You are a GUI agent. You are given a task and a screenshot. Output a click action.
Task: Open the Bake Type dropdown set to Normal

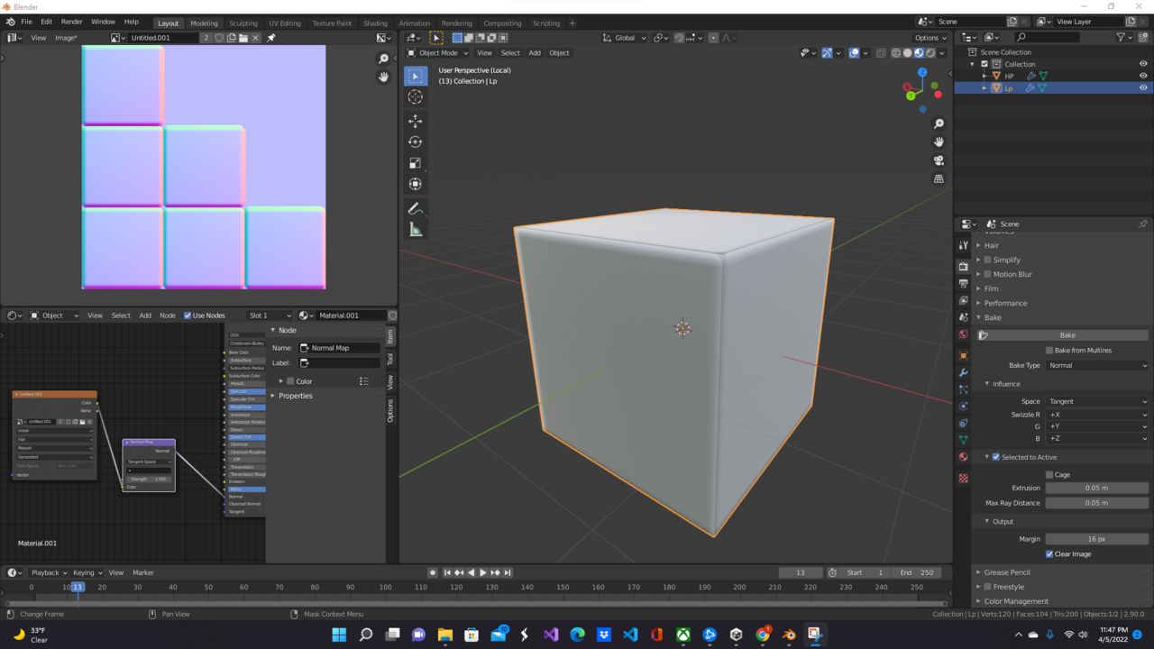tap(1097, 365)
